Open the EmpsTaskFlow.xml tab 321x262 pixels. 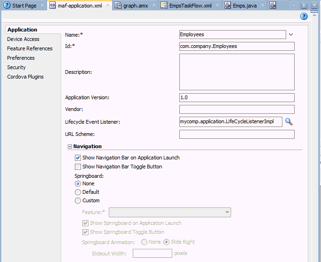[x=191, y=6]
